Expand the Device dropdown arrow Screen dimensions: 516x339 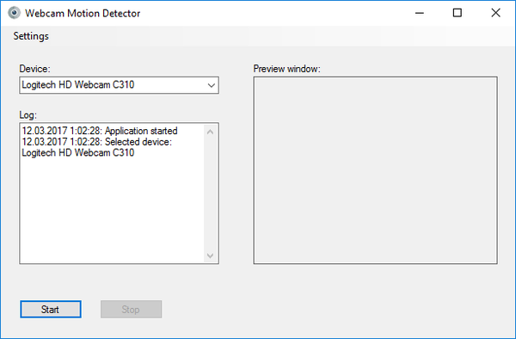point(212,85)
